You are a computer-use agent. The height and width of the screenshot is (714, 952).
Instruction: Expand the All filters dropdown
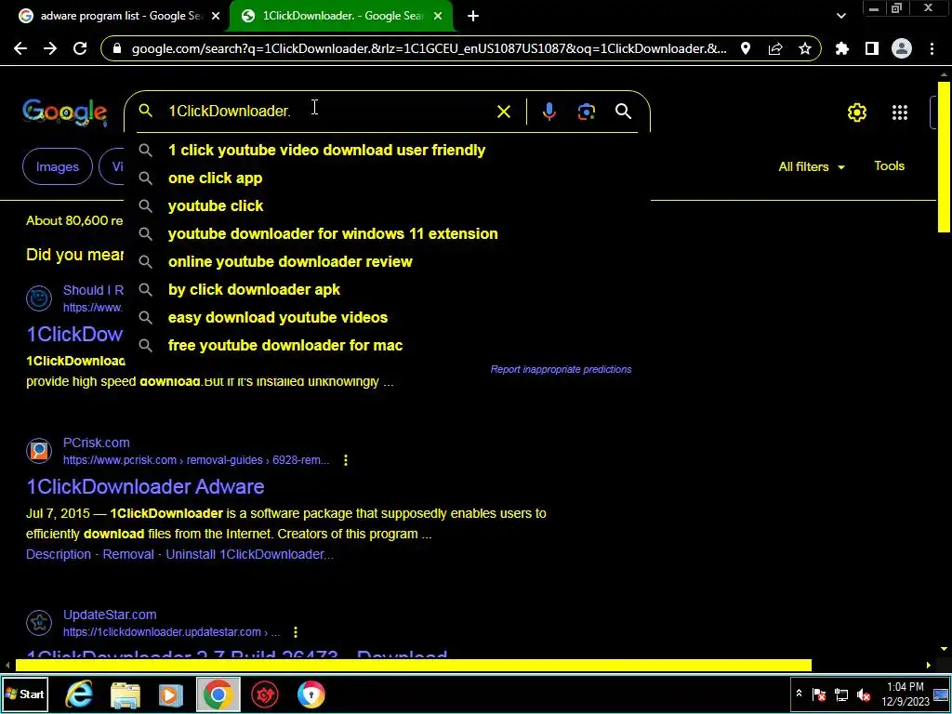tap(811, 167)
